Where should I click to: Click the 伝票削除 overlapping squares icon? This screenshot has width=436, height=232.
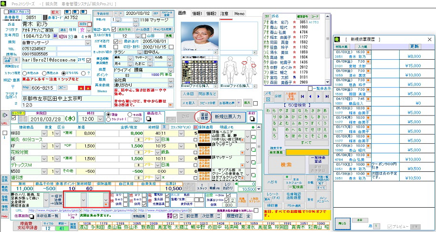point(31,216)
